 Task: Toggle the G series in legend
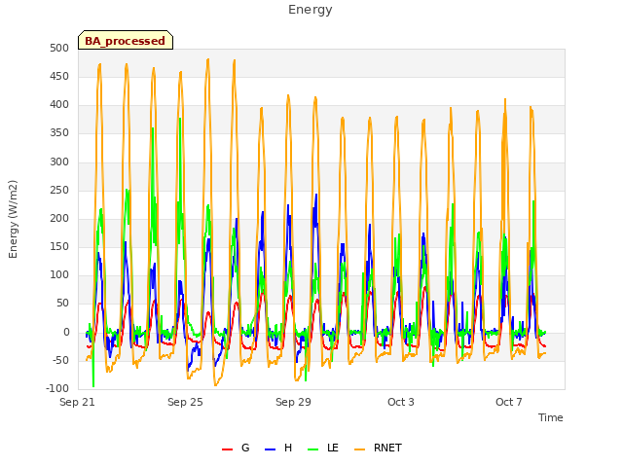click(236, 448)
